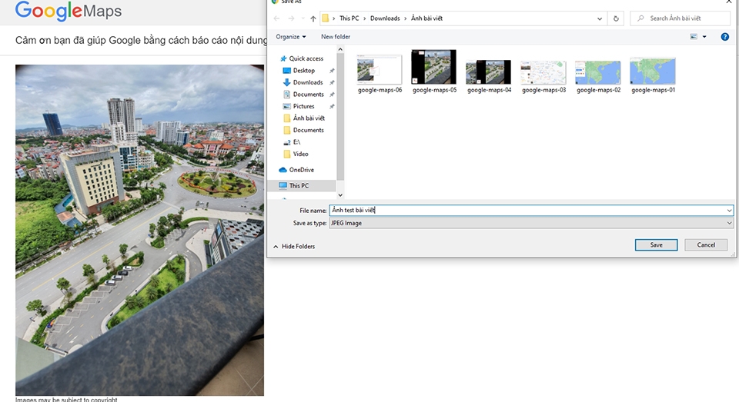Click the File name input field
This screenshot has width=739, height=402.
(531, 211)
